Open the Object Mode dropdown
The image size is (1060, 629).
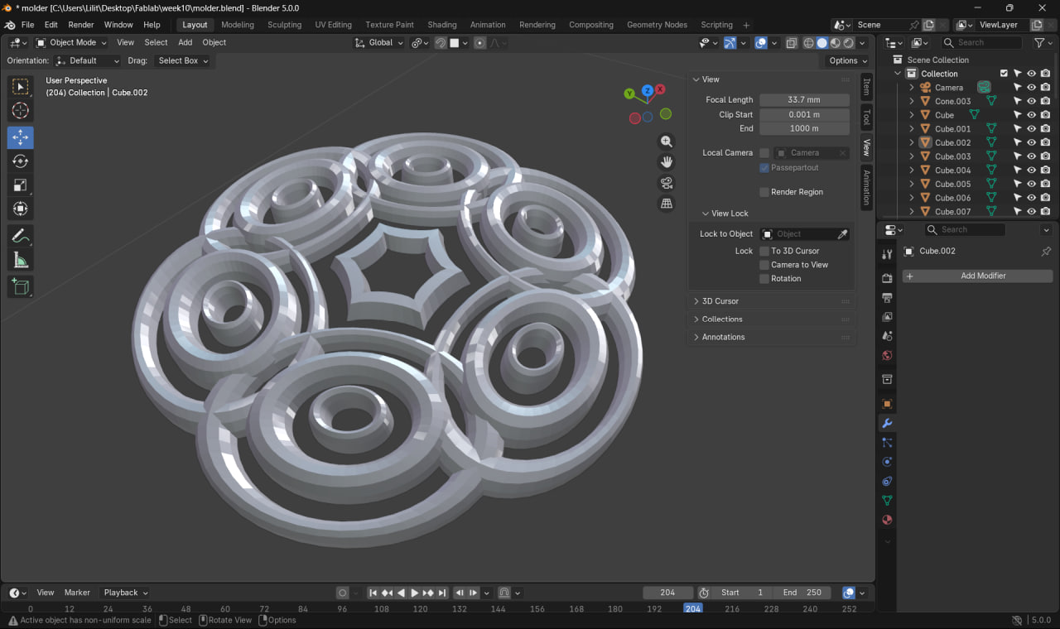72,42
